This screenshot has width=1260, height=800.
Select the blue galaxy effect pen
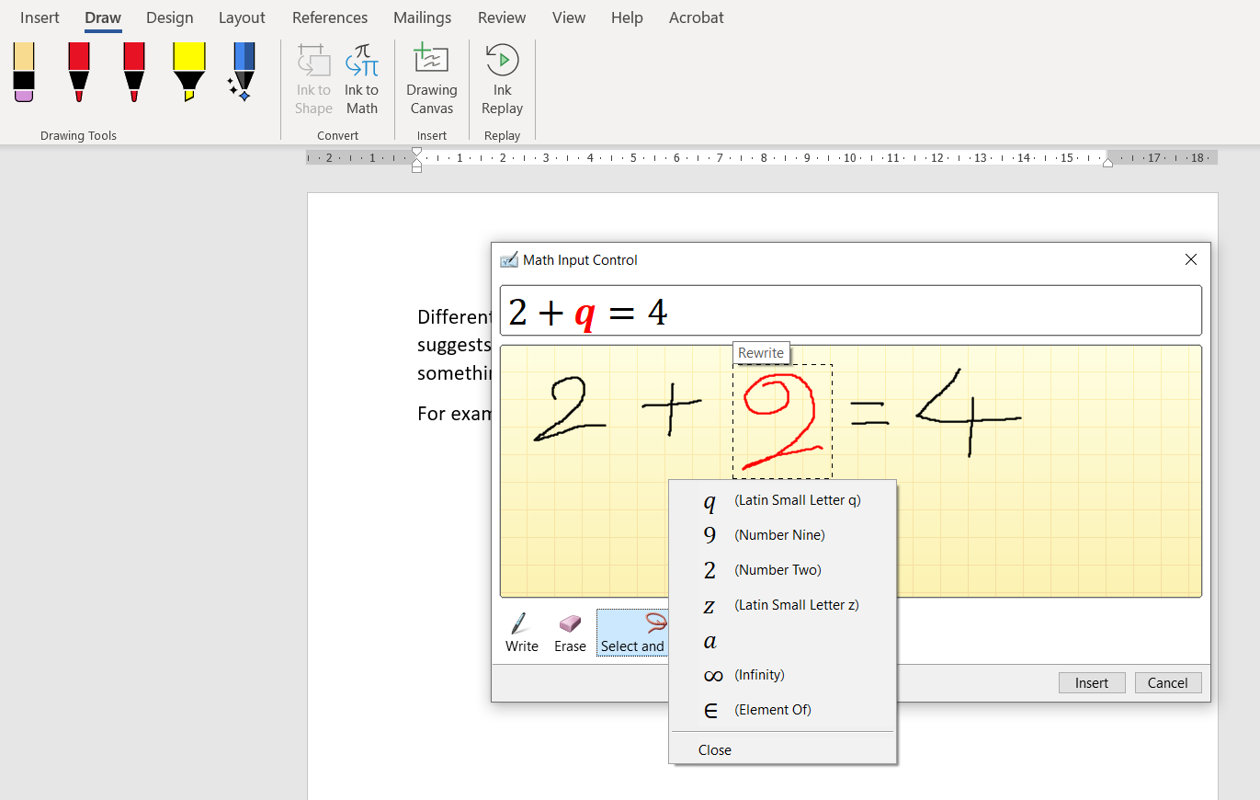[241, 72]
